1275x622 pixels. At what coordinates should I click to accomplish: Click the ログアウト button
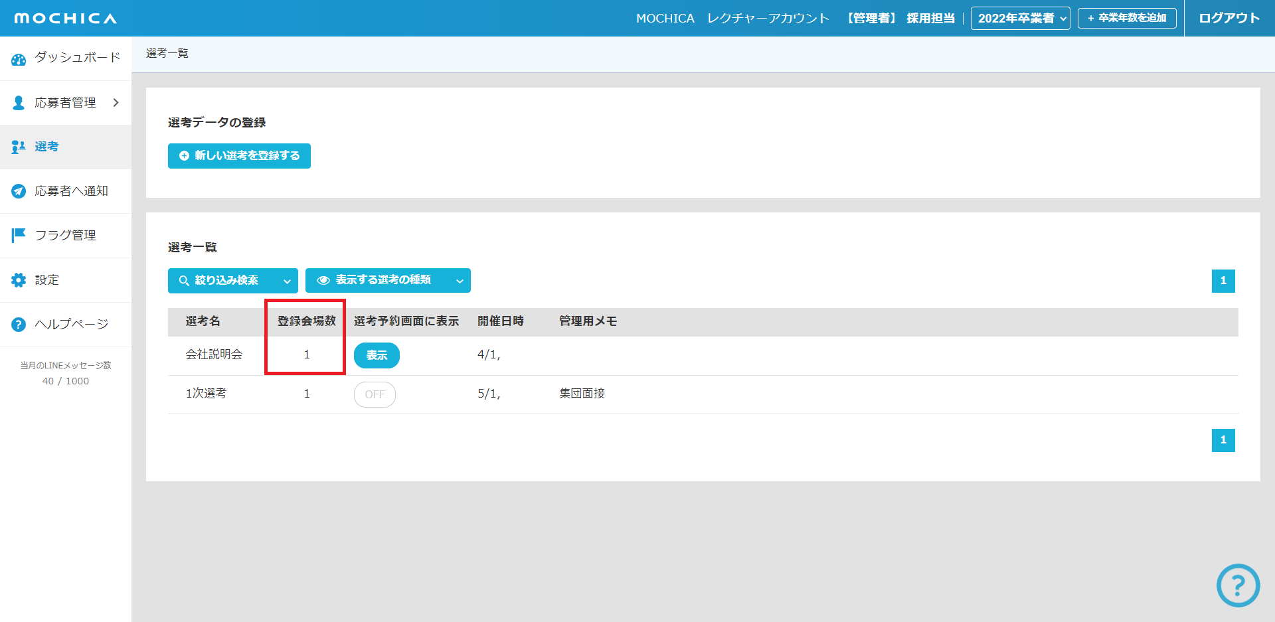1229,19
